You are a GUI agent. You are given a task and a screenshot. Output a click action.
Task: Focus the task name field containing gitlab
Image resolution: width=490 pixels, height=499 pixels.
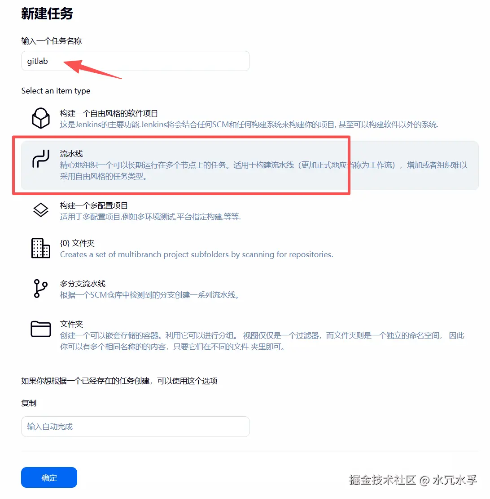click(135, 61)
